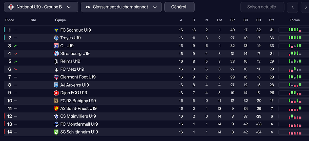Click the eye icon beside Classement du championnat
This screenshot has width=309, height=141.
coord(88,7)
